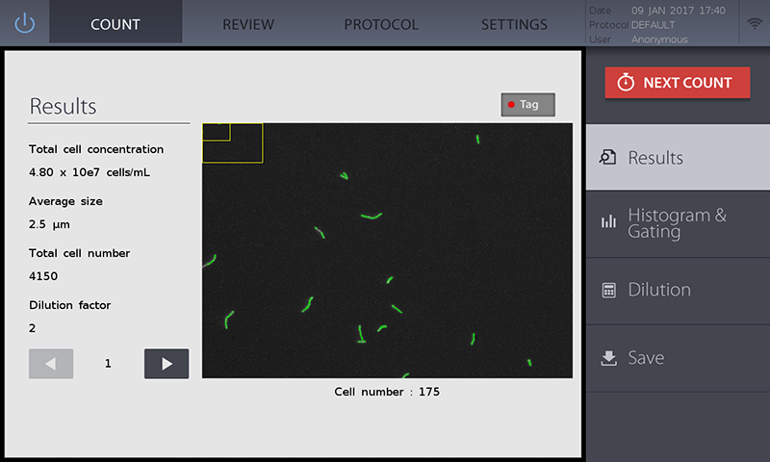Click the 'Cell number : 175' label
Image resolution: width=770 pixels, height=462 pixels.
(387, 392)
